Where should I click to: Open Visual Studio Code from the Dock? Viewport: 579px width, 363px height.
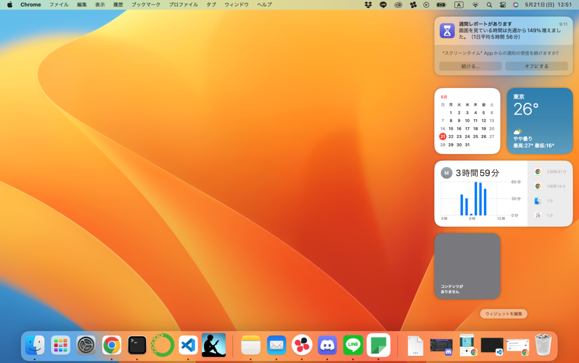point(188,345)
